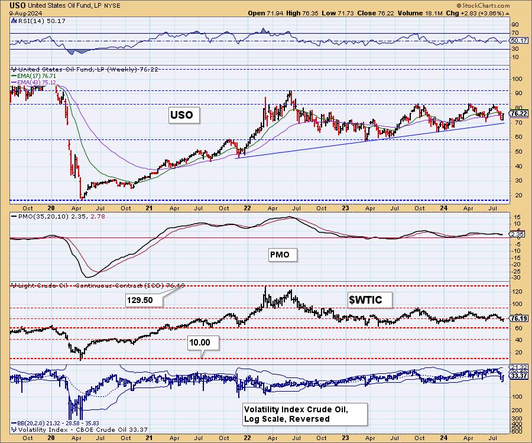Click the Open 71.94 header value
Screen dimensions: 532x443
264,13
